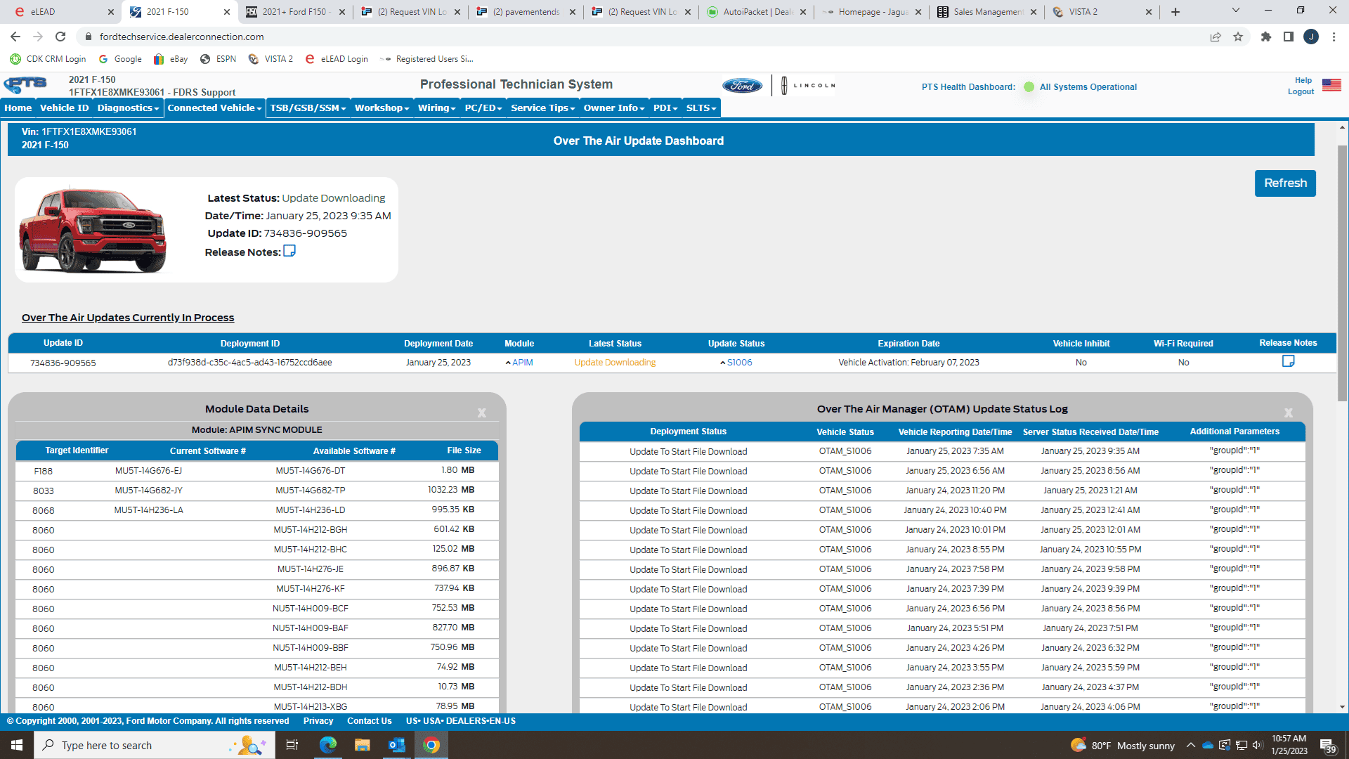Click the PTS logo
Image resolution: width=1349 pixels, height=759 pixels.
[25, 85]
